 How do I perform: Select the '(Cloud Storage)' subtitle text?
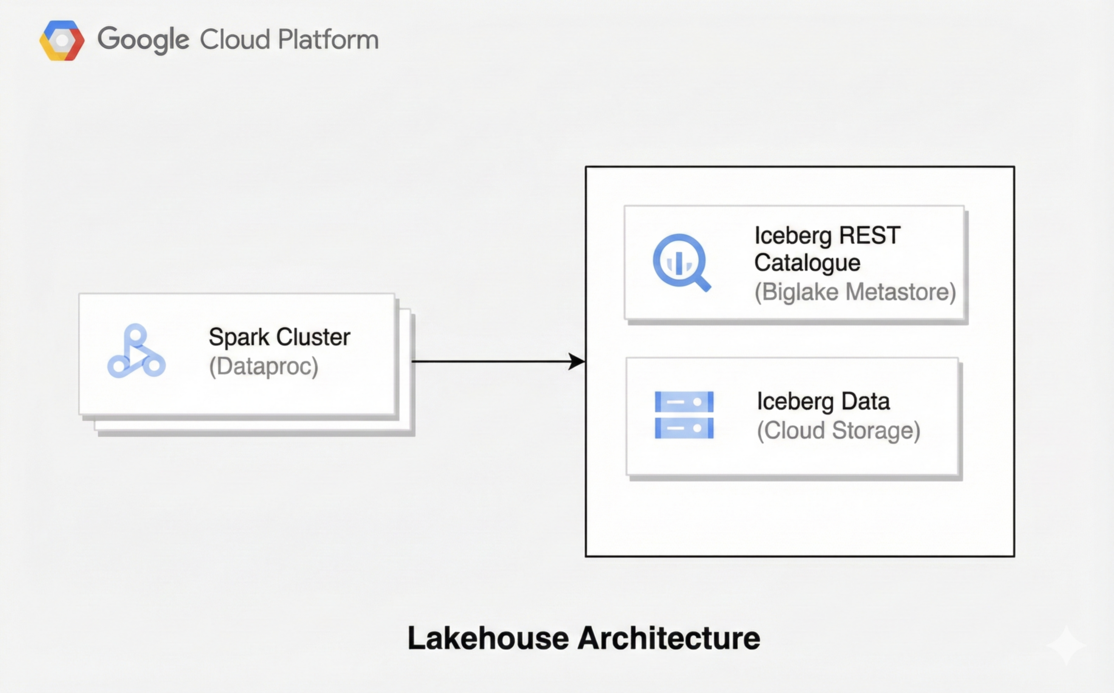click(x=838, y=431)
